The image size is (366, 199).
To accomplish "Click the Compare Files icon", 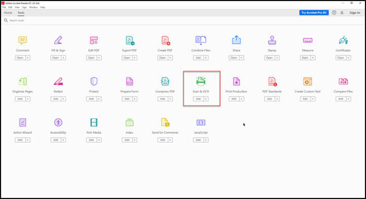I will (x=343, y=81).
